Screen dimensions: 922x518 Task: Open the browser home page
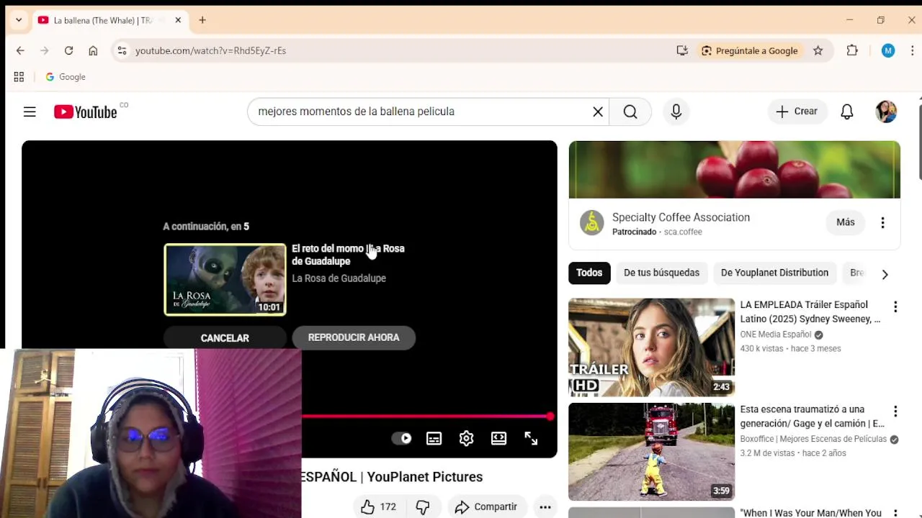pos(93,50)
